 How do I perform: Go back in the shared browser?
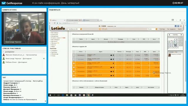[50, 23]
